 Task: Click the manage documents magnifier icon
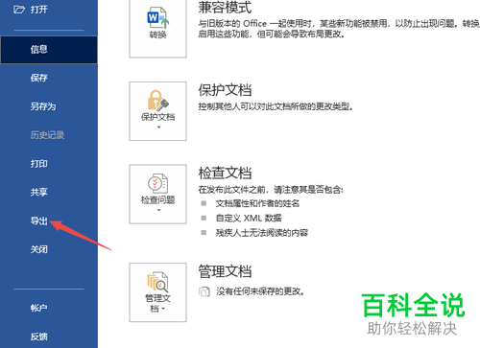157,282
